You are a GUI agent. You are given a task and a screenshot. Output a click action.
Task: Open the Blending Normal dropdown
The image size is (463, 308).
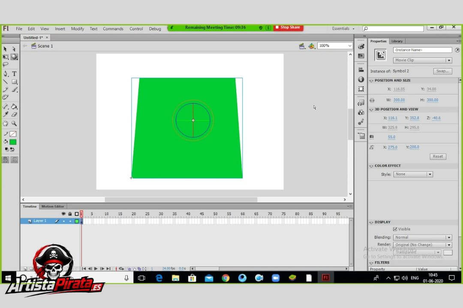coord(423,237)
